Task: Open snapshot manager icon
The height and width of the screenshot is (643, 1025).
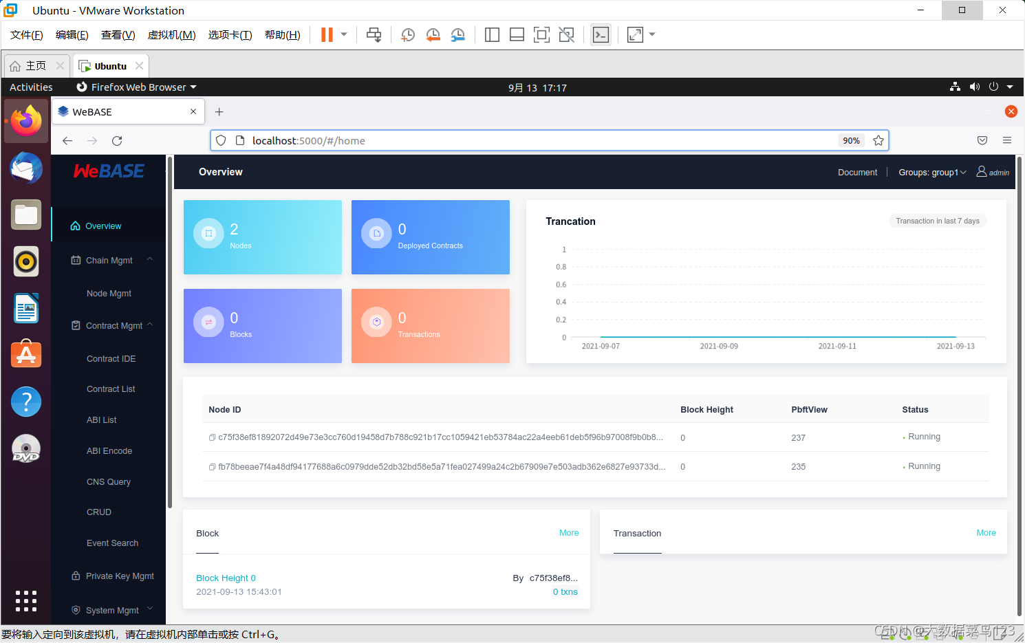Action: tap(457, 34)
